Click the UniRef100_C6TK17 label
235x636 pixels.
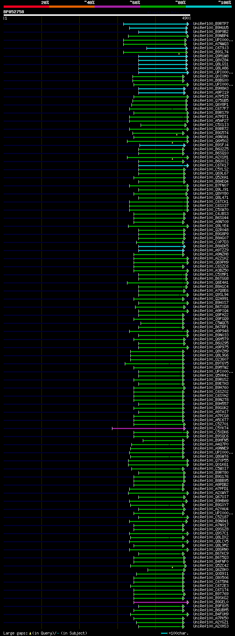coord(211,165)
